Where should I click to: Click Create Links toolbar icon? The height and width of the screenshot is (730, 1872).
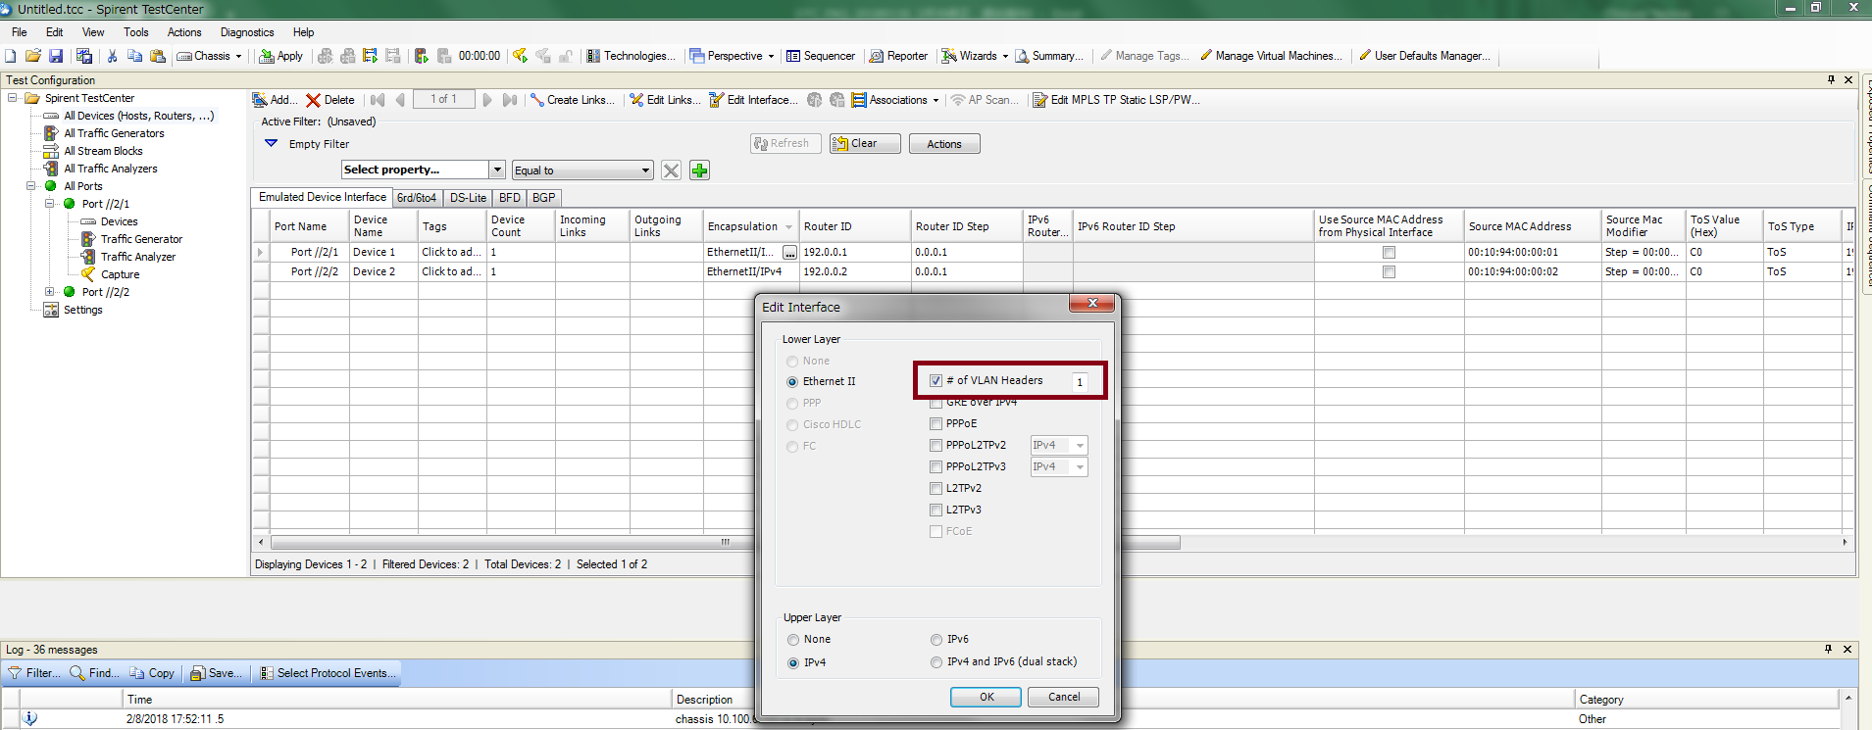(x=537, y=100)
